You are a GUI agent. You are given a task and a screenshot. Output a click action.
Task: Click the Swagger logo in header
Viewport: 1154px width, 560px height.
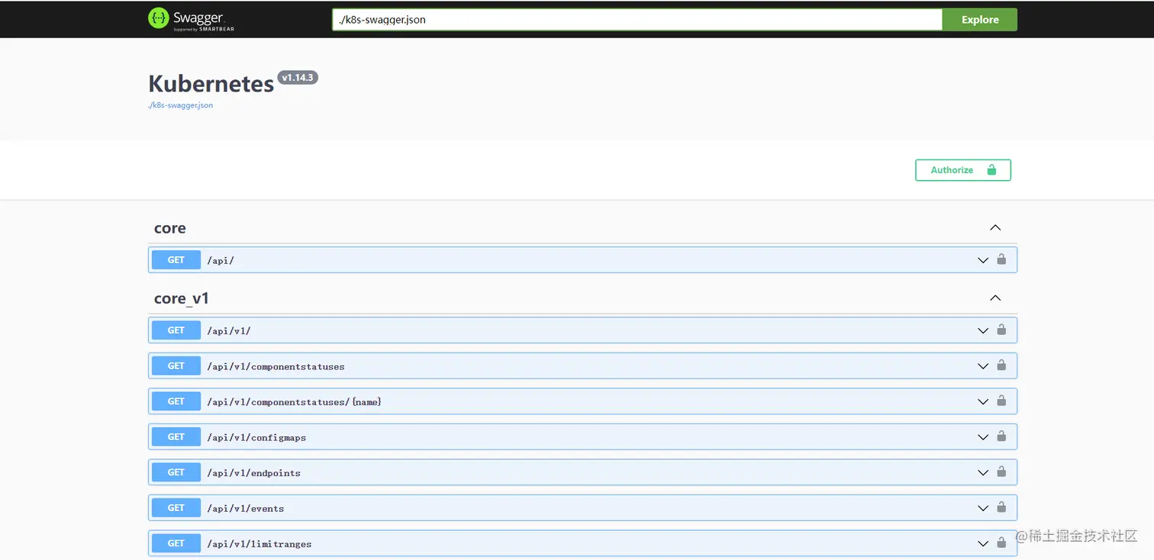click(192, 19)
